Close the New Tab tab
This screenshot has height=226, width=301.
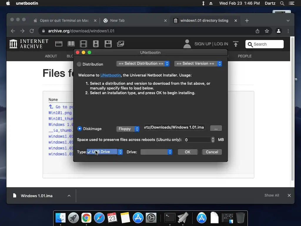pyautogui.click(x=165, y=21)
